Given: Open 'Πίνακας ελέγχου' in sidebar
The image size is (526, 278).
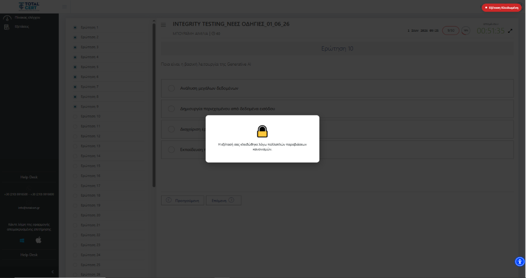Looking at the screenshot, I should coord(27,18).
